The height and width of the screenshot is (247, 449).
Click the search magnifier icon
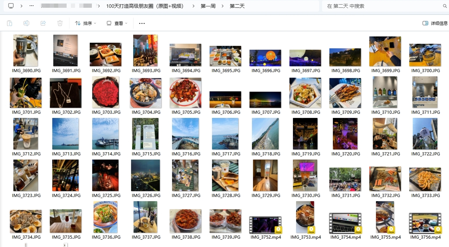[445, 6]
